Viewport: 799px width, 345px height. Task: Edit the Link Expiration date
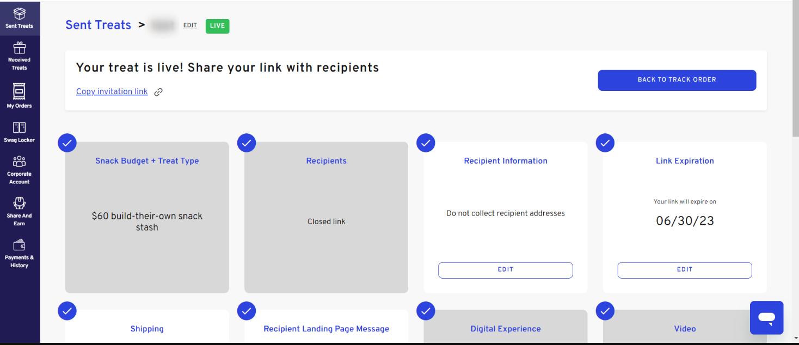click(x=685, y=270)
